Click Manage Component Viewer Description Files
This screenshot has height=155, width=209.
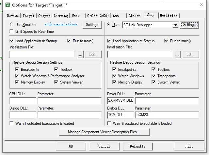pos(104,132)
